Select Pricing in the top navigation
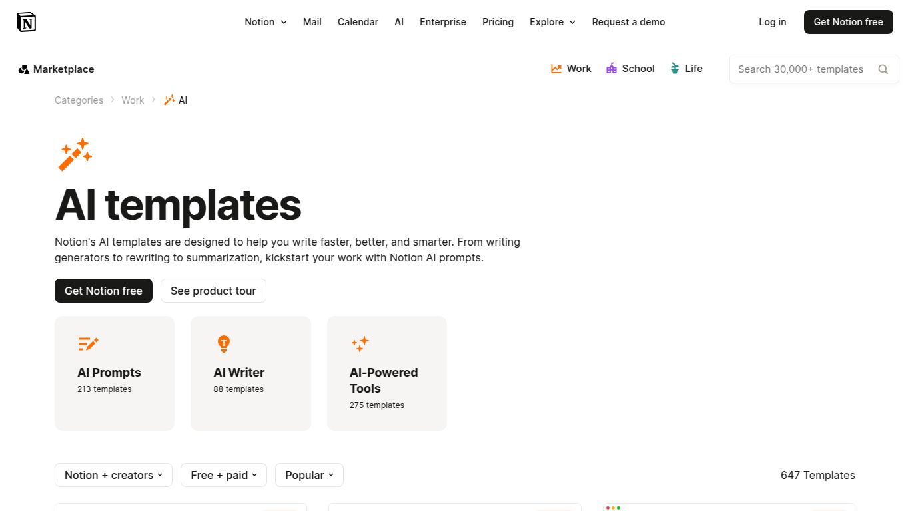The height and width of the screenshot is (511, 910). coord(498,22)
